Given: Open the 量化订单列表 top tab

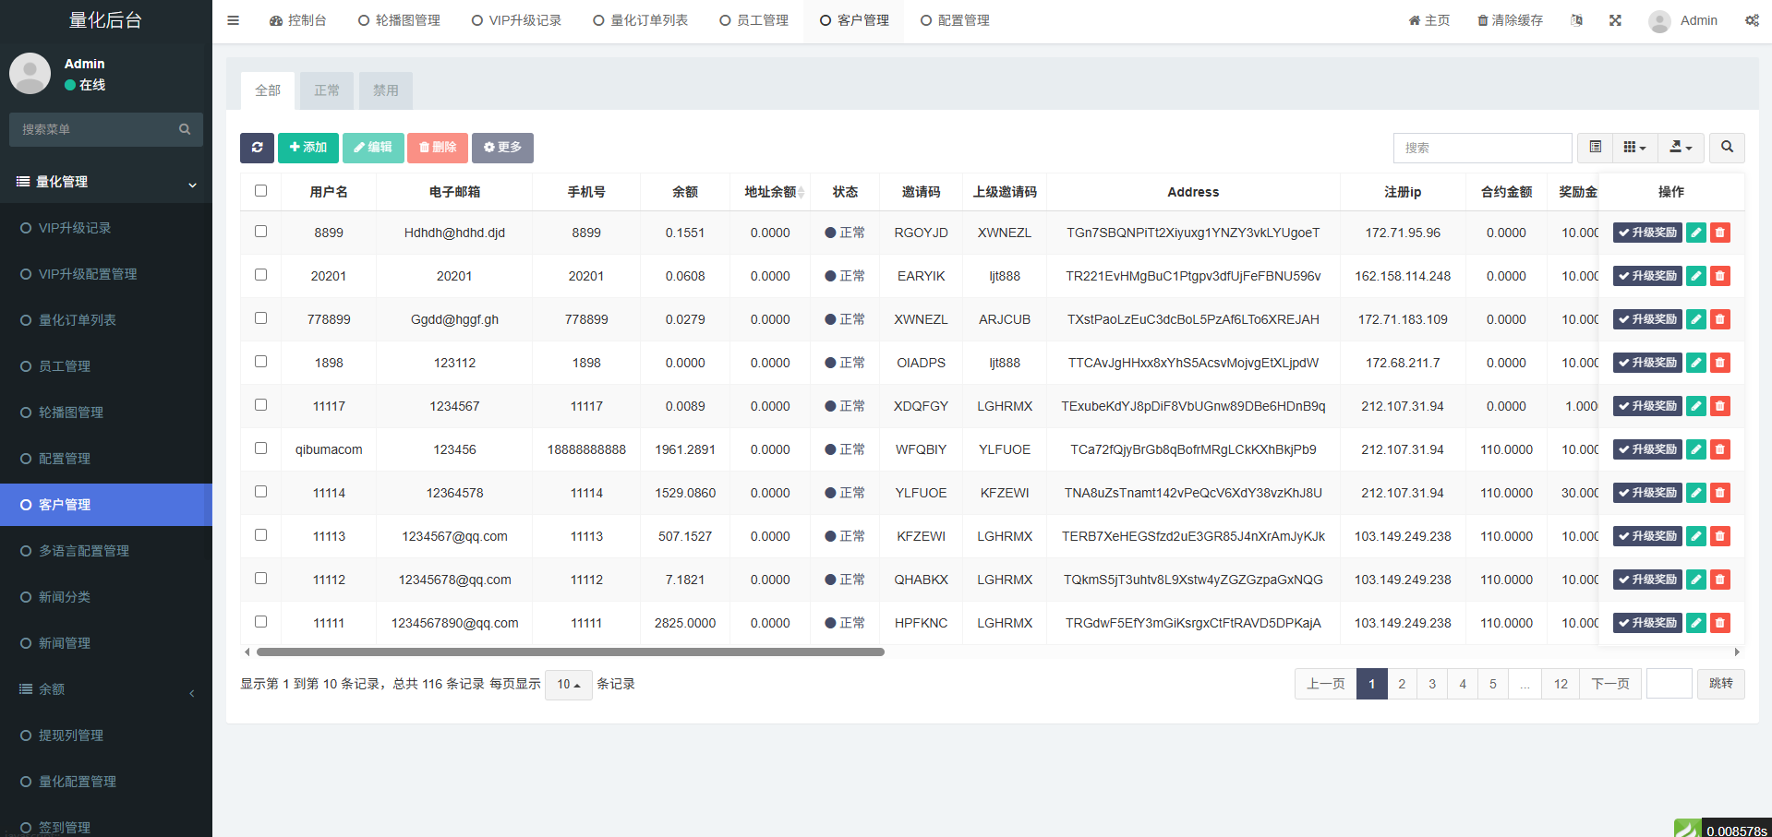Looking at the screenshot, I should click(640, 20).
